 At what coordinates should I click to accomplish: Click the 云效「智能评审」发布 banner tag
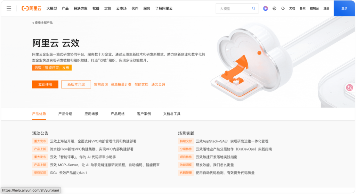(x=52, y=68)
